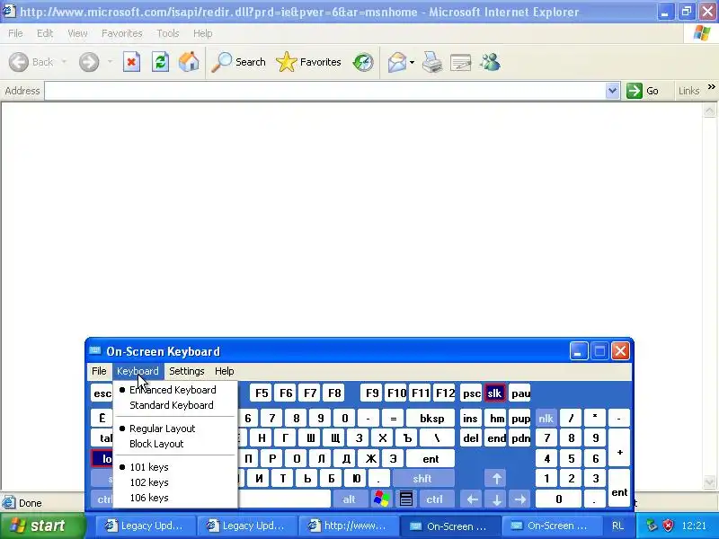This screenshot has height=539, width=719.
Task: Select 106 keys option
Action: click(175, 498)
